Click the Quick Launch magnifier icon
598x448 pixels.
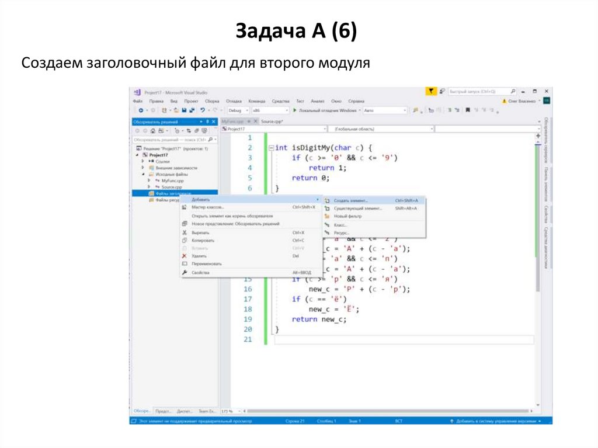(x=513, y=91)
